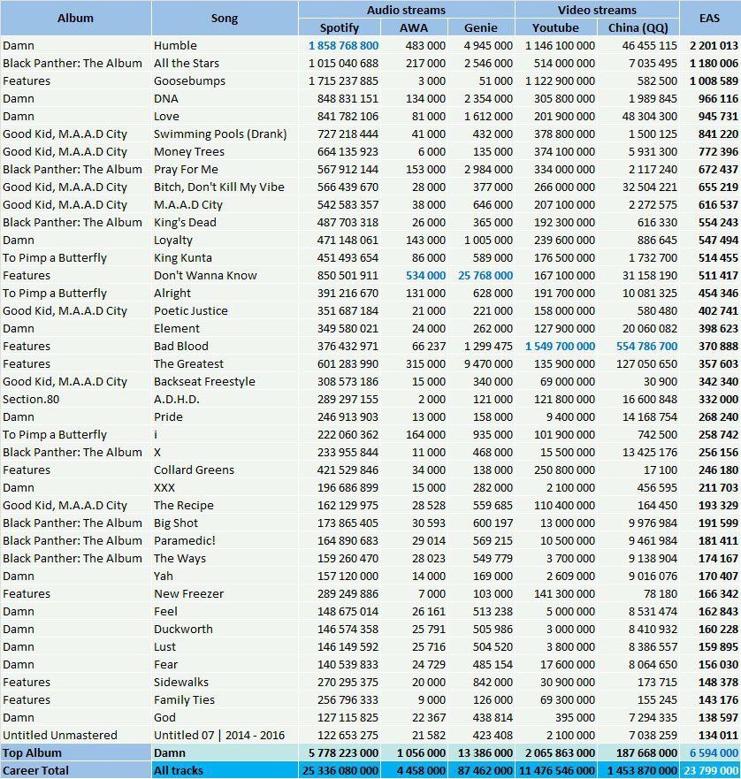Select the New Freezer cell
Viewport: 741px width, 779px height.
pyautogui.click(x=225, y=593)
